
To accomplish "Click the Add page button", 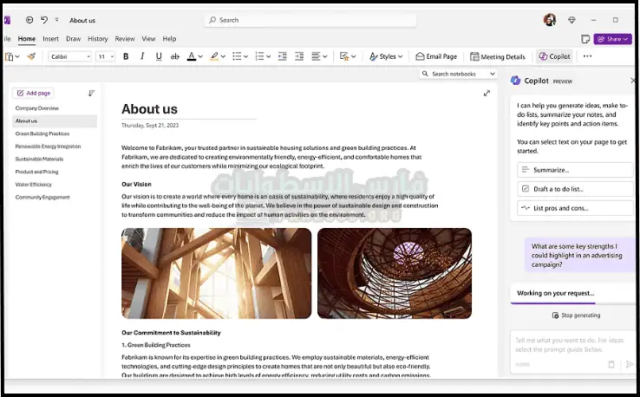I will point(34,93).
